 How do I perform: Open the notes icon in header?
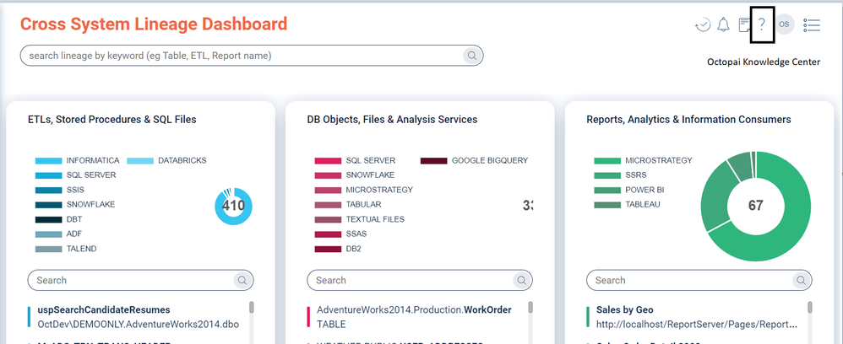coord(744,24)
